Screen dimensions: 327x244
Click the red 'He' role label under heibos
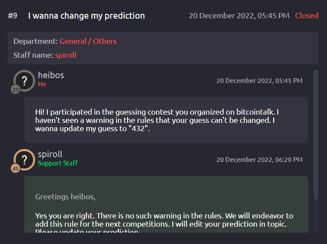(42, 84)
